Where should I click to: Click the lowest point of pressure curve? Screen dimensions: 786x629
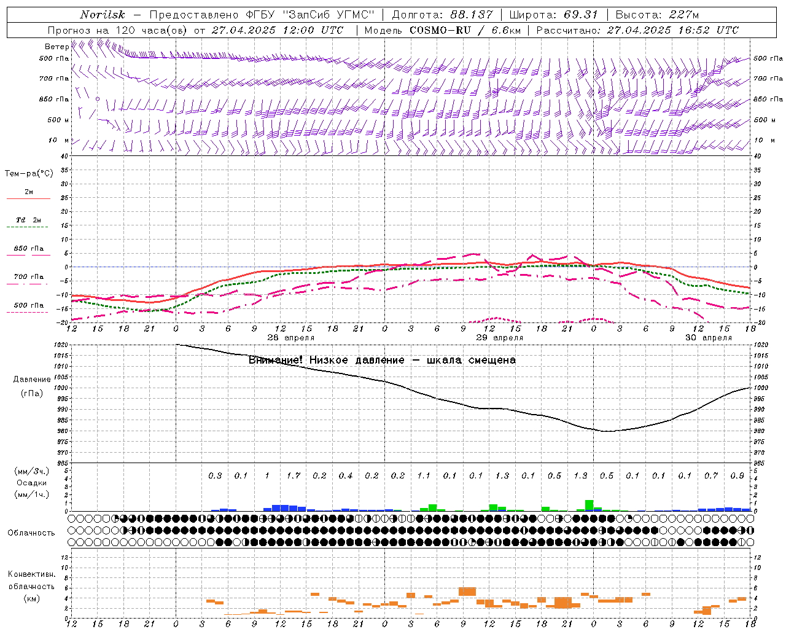[607, 431]
